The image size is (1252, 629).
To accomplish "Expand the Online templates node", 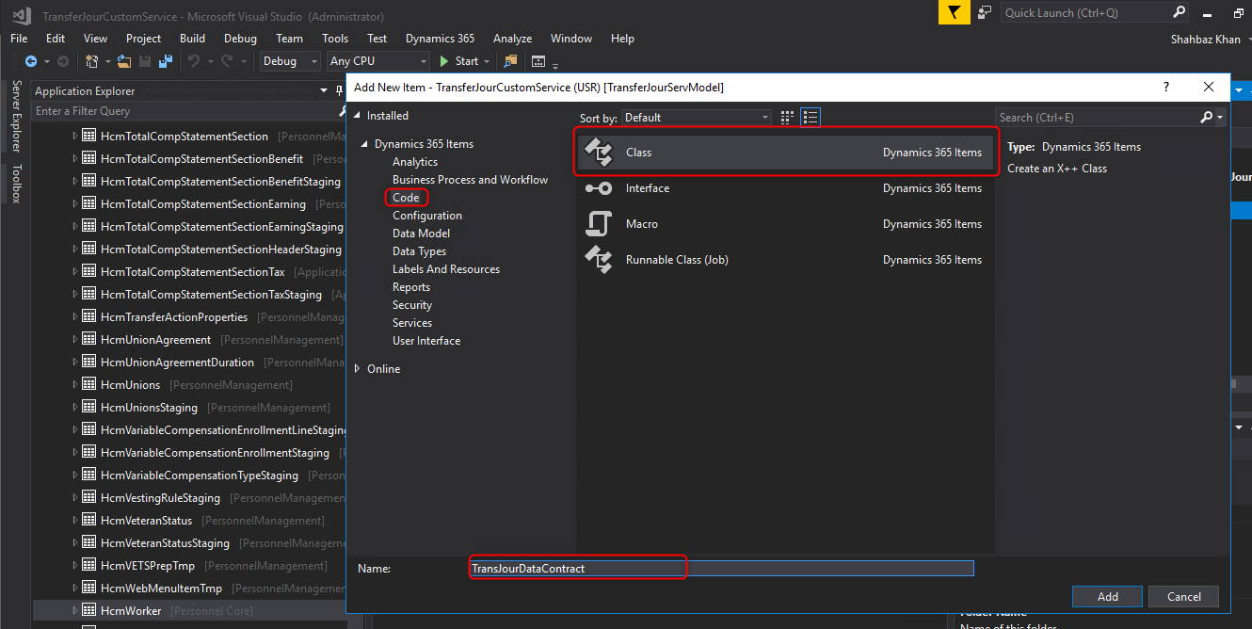I will click(358, 369).
